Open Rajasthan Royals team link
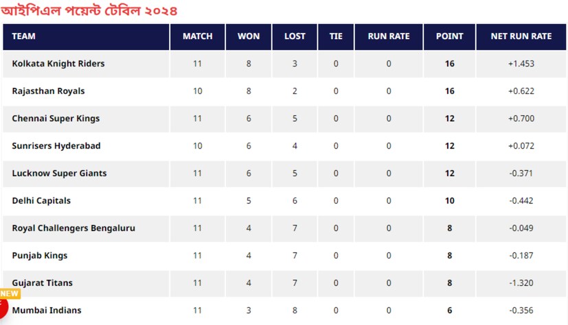Image resolution: width=568 pixels, height=325 pixels. point(48,91)
